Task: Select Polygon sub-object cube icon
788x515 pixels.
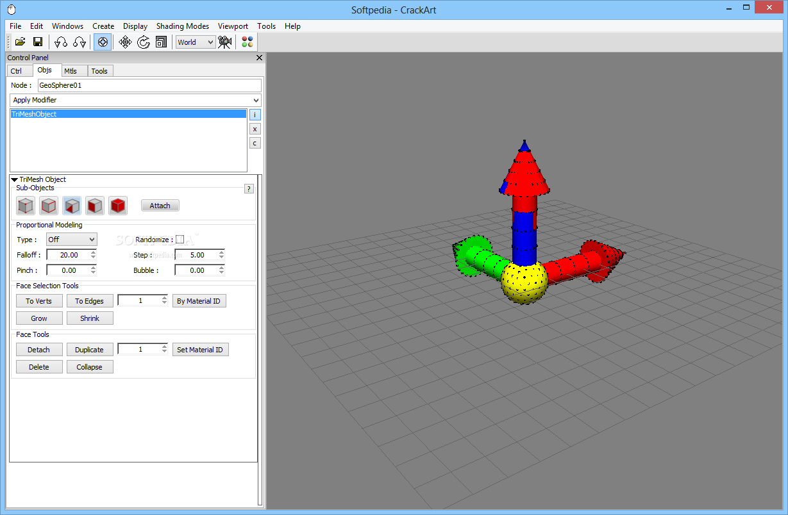Action: (95, 206)
